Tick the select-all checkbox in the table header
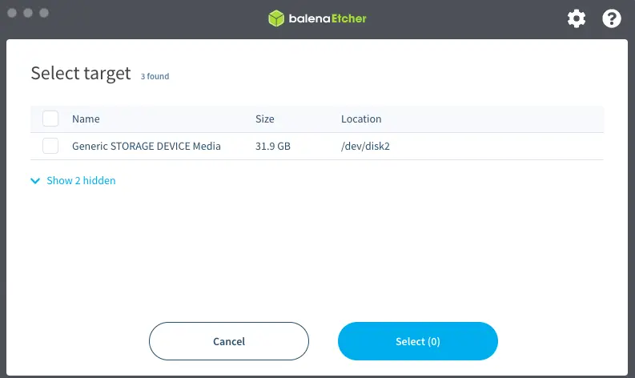 click(x=50, y=119)
